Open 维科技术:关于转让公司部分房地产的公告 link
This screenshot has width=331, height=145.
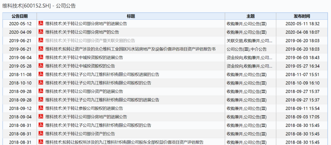pos(82,32)
